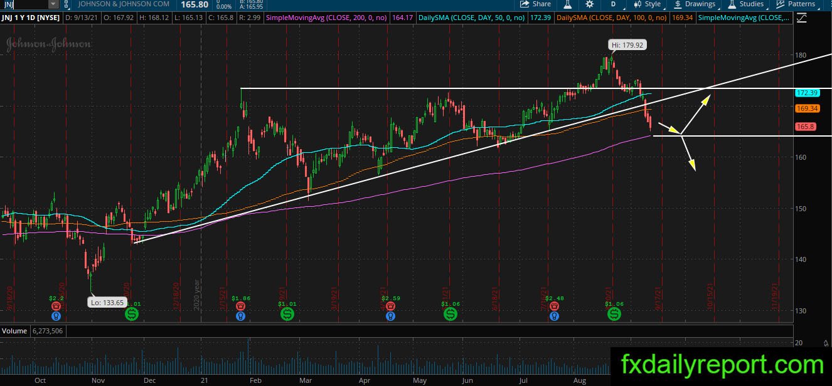
Task: Click the 169.34 value in studies header bar
Action: 682,18
